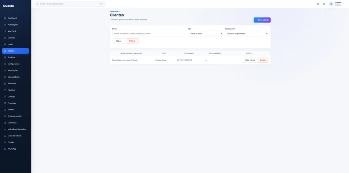Click the Atividades calendar icon
This screenshot has height=173, width=349.
click(5, 84)
